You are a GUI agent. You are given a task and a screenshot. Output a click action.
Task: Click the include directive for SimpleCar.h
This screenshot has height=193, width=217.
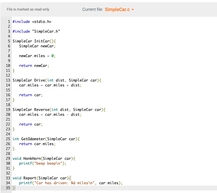[x=36, y=31]
